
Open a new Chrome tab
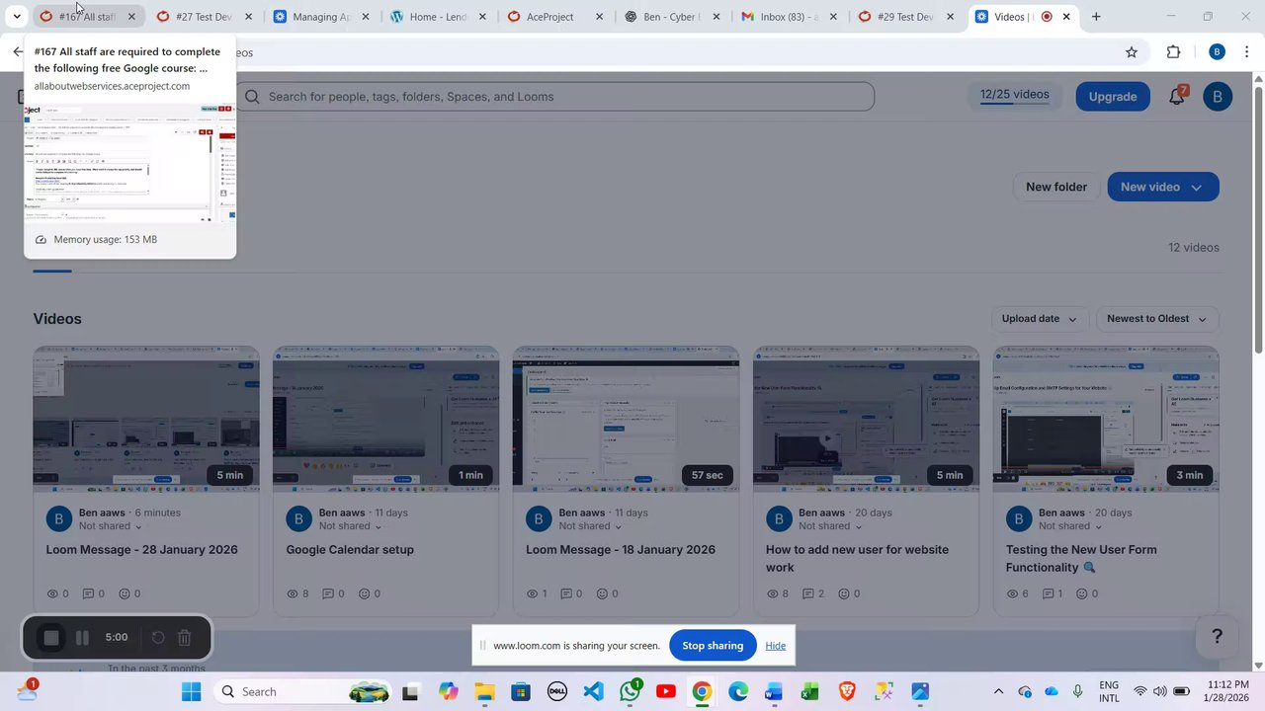coord(1096,17)
